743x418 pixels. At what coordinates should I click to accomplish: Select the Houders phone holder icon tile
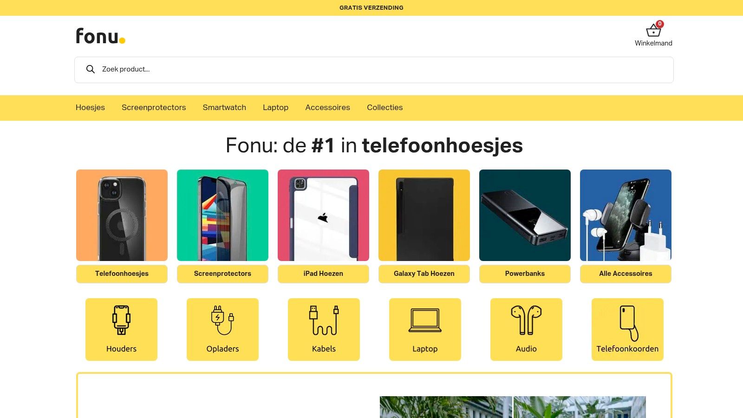[121, 329]
